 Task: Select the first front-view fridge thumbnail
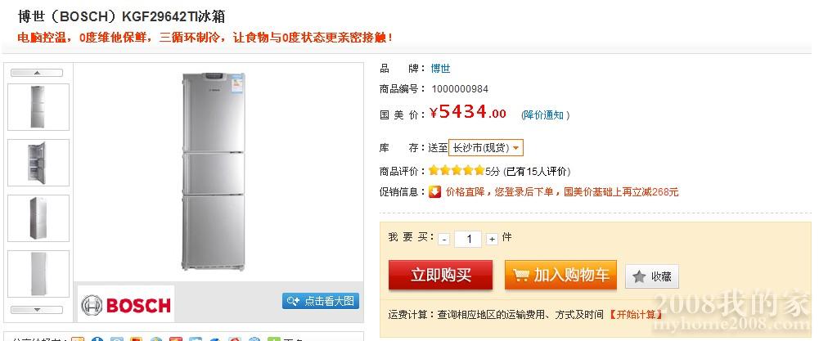38,107
